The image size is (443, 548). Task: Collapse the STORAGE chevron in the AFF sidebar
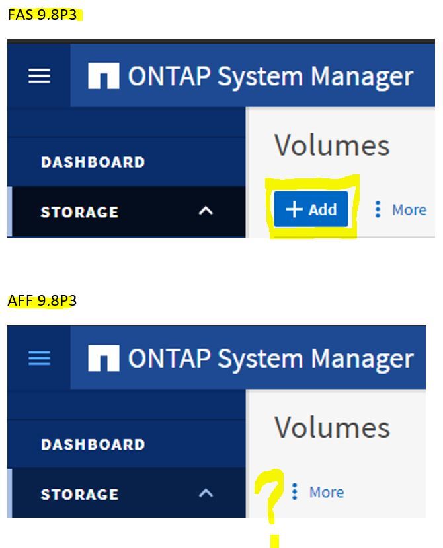tap(206, 493)
